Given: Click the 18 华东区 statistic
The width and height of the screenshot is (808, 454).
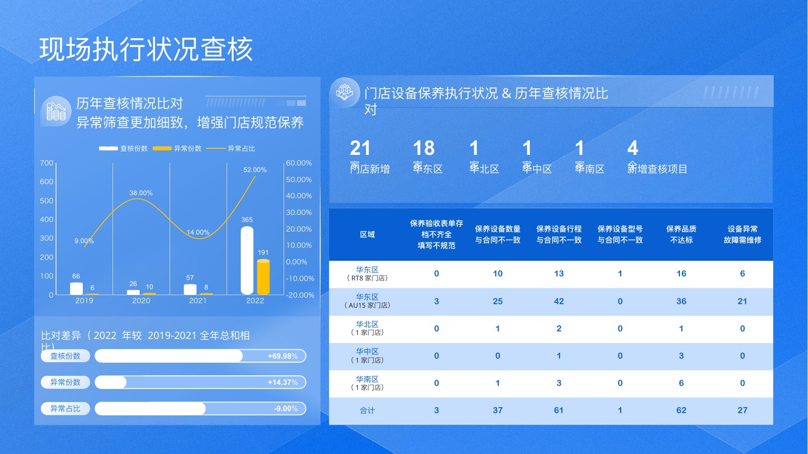Looking at the screenshot, I should (428, 156).
